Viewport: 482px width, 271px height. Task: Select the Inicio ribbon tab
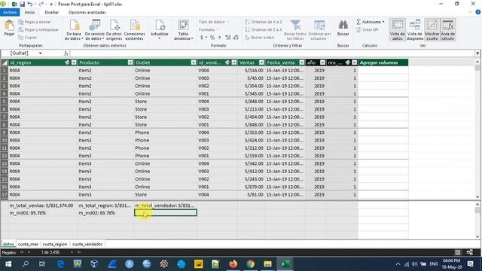click(29, 12)
